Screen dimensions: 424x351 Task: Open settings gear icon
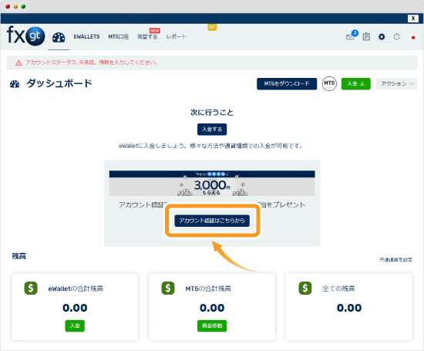point(382,36)
